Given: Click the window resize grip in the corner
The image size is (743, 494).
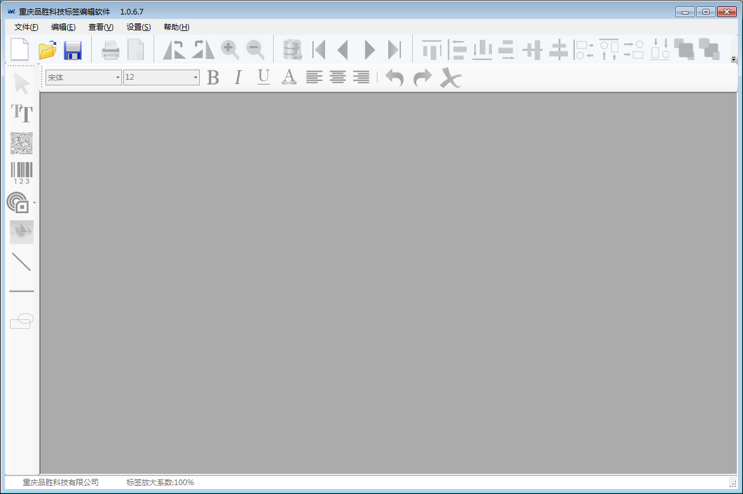Looking at the screenshot, I should [x=733, y=483].
